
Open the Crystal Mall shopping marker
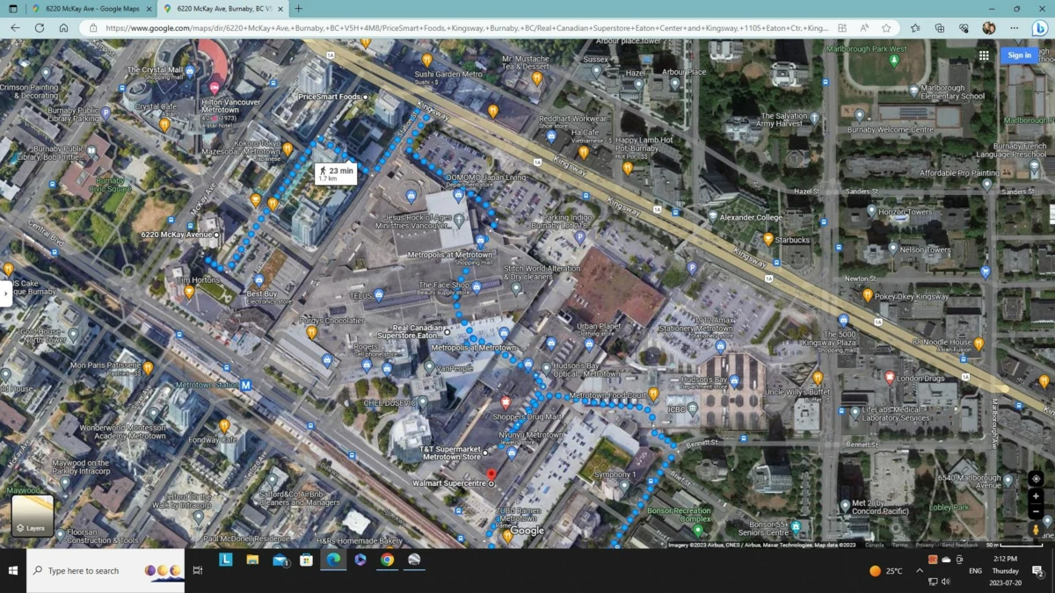coord(190,71)
